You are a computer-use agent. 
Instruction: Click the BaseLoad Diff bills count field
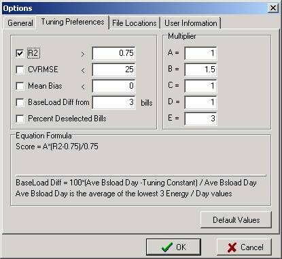click(113, 102)
